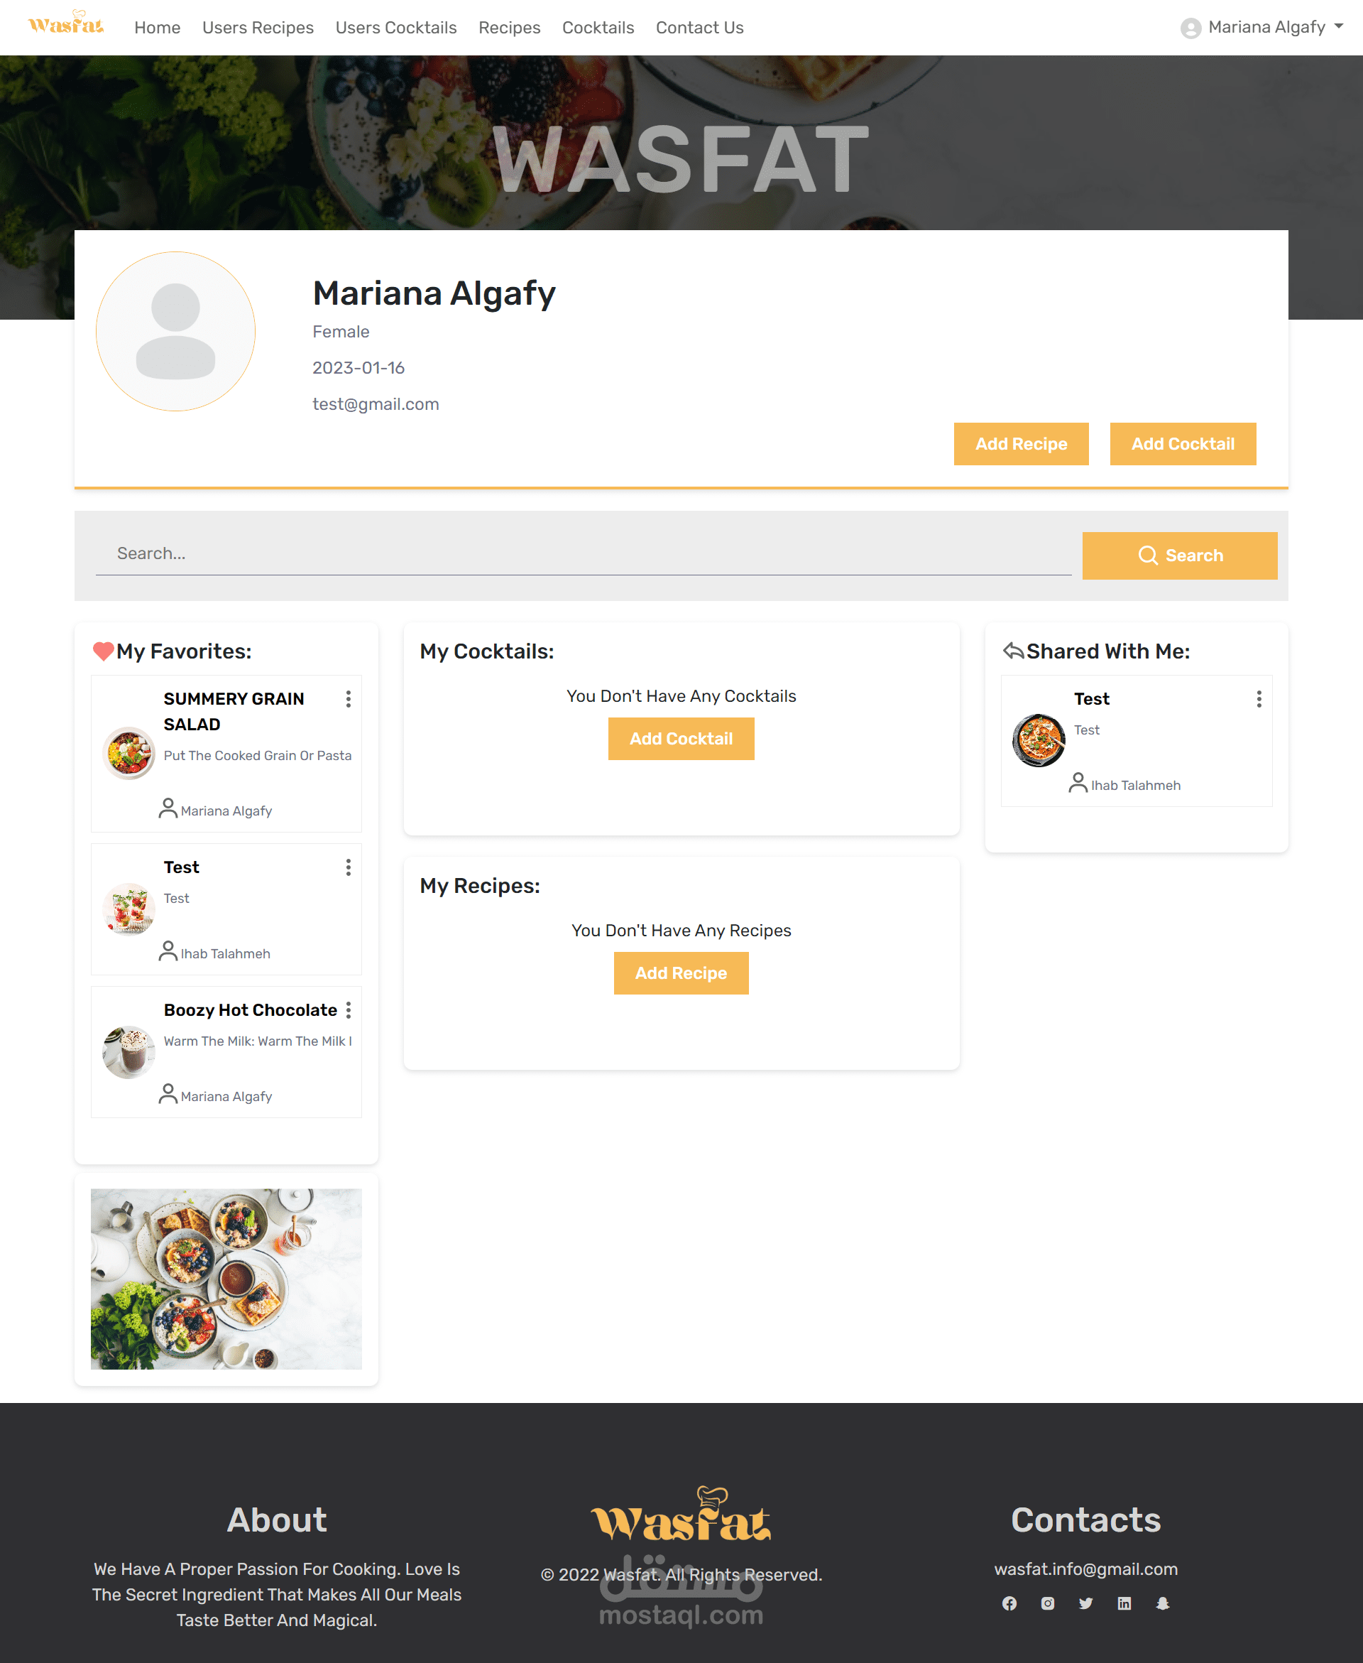Screen dimensions: 1363x1663
Task: Open the LinkedIn icon in footer
Action: 1124,1603
